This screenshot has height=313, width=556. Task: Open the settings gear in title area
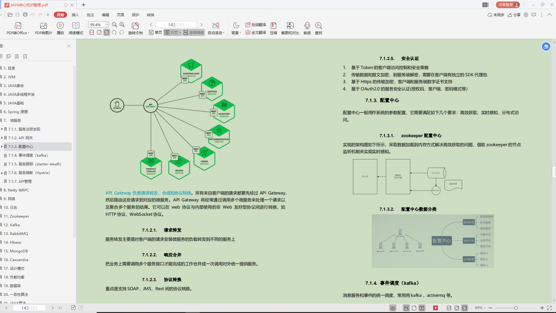pos(526,15)
